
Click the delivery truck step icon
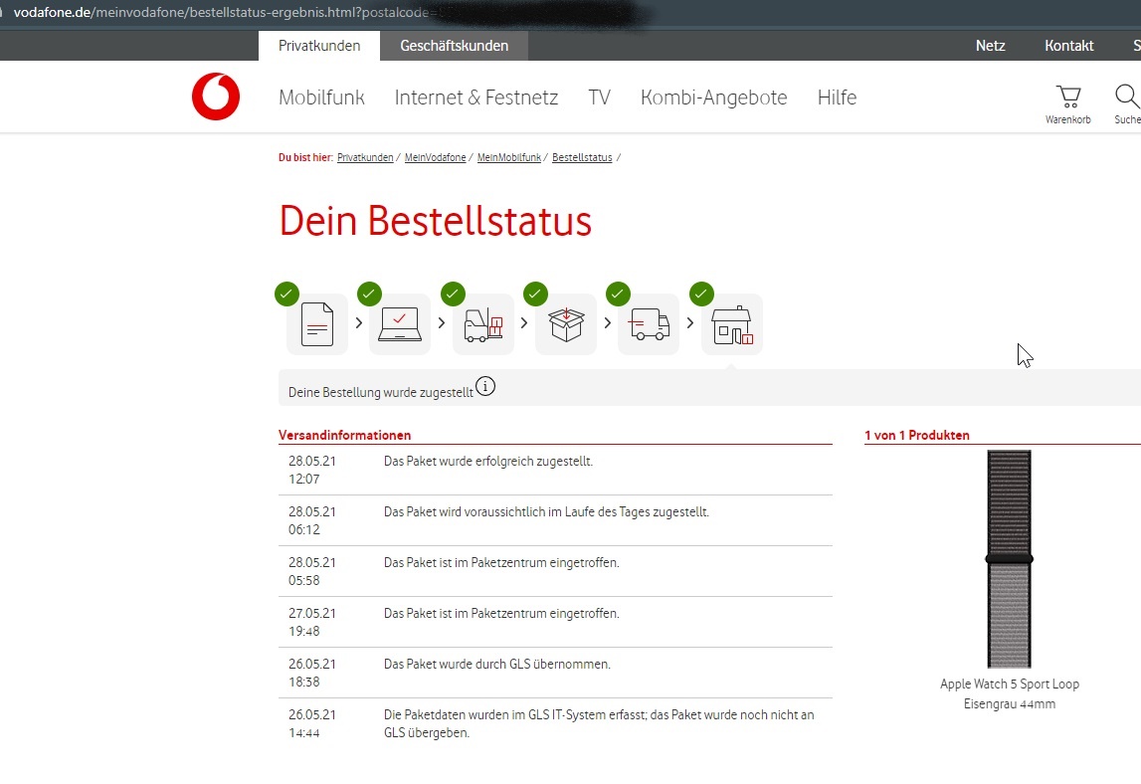tap(649, 324)
